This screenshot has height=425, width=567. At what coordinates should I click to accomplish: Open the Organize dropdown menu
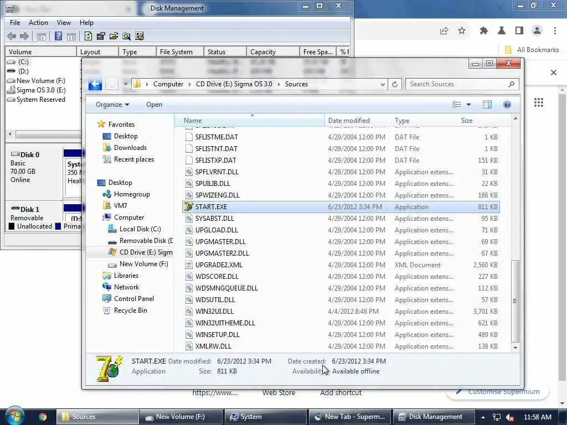112,105
